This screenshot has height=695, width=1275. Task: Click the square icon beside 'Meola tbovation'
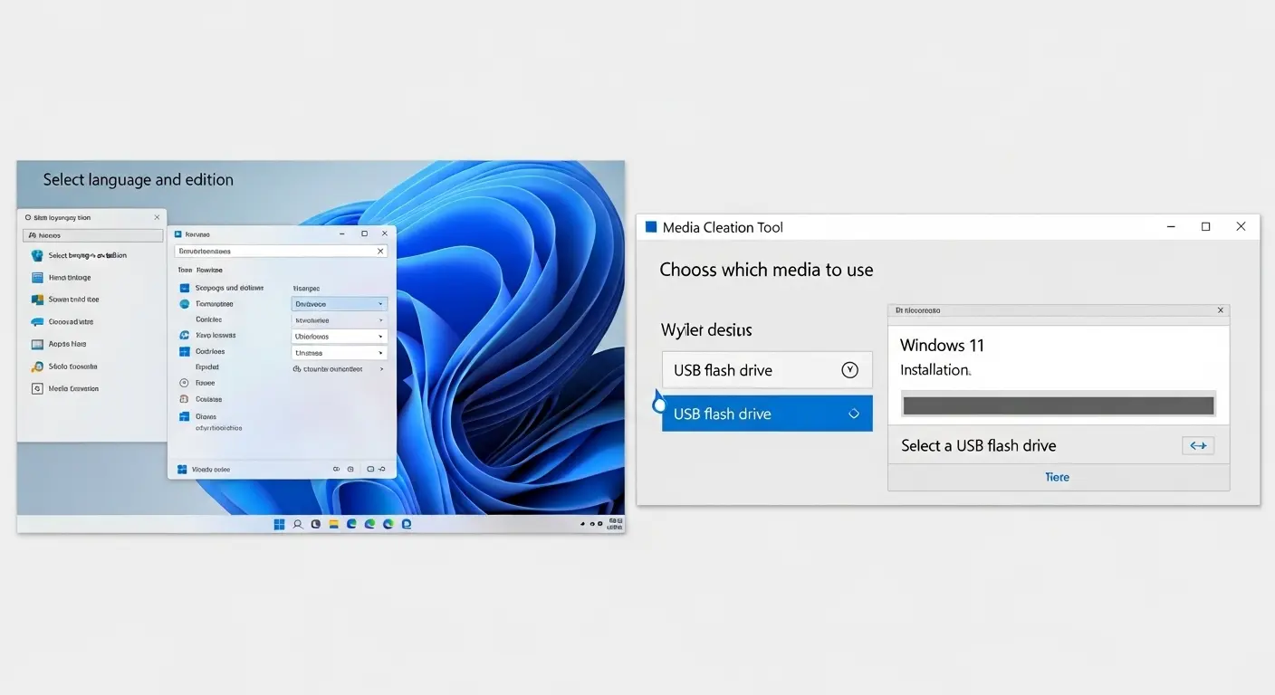[37, 388]
